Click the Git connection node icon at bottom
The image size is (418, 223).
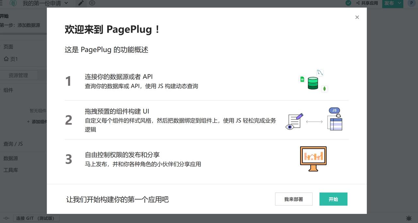6,218
